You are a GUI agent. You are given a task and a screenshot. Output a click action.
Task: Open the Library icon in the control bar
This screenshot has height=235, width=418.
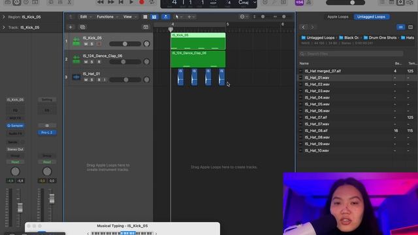tap(8, 2)
